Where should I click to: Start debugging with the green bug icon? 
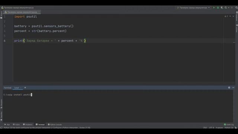(218, 7)
